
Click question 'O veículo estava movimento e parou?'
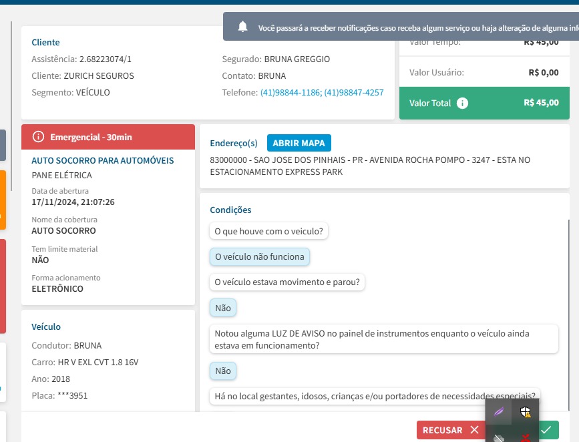coord(287,282)
